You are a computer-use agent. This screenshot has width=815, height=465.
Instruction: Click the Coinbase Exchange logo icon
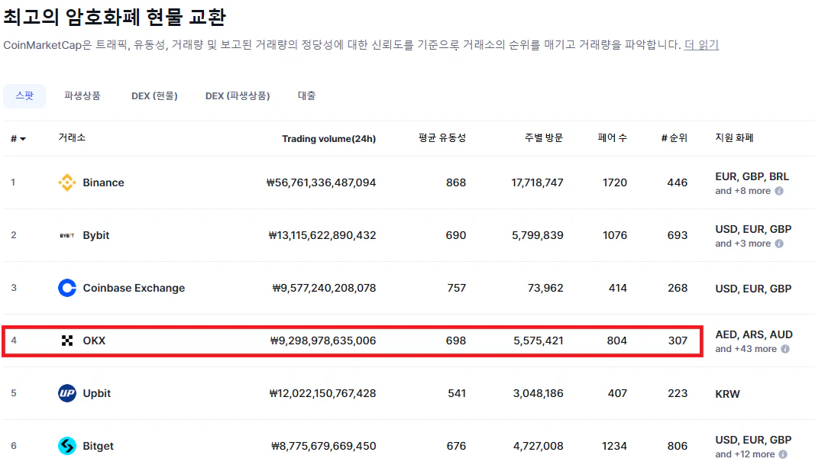point(67,288)
